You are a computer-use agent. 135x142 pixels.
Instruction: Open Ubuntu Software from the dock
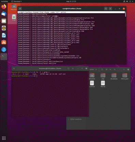tap(4, 42)
